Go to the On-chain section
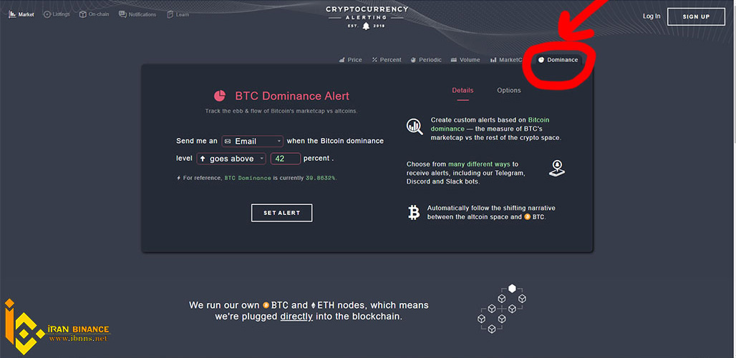 [93, 14]
